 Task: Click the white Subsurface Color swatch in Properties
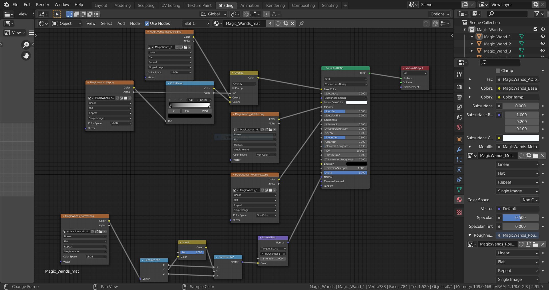521,138
